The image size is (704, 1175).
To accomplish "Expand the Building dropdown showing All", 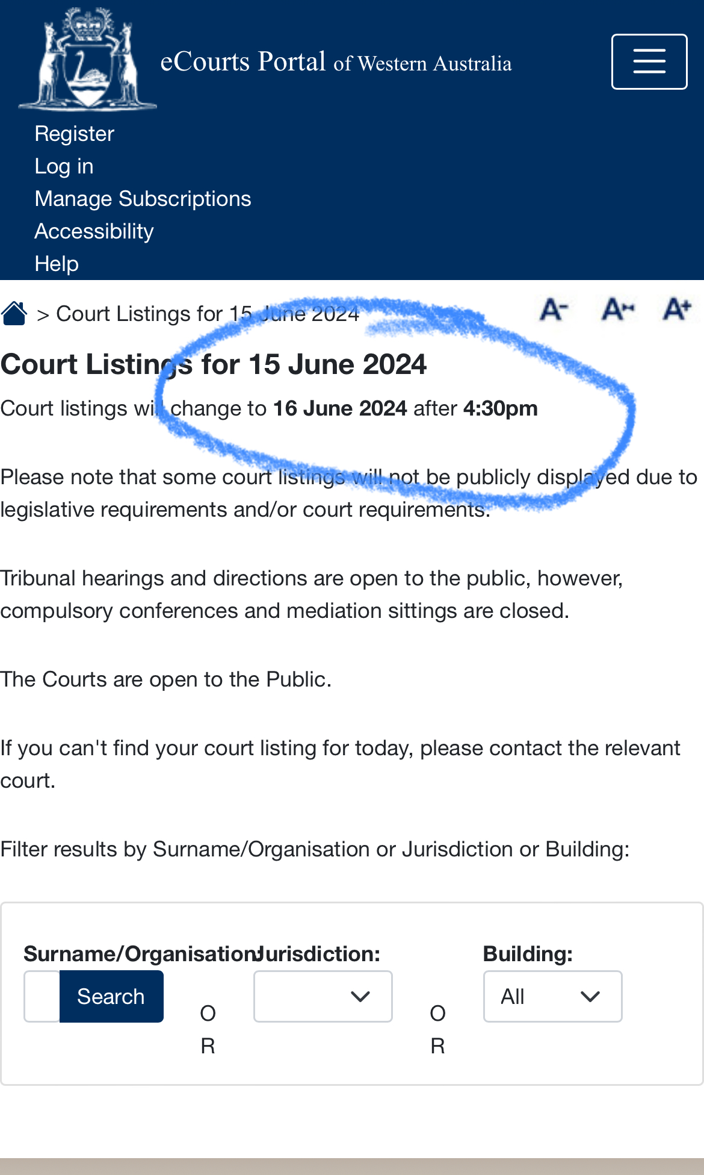I will [x=553, y=996].
